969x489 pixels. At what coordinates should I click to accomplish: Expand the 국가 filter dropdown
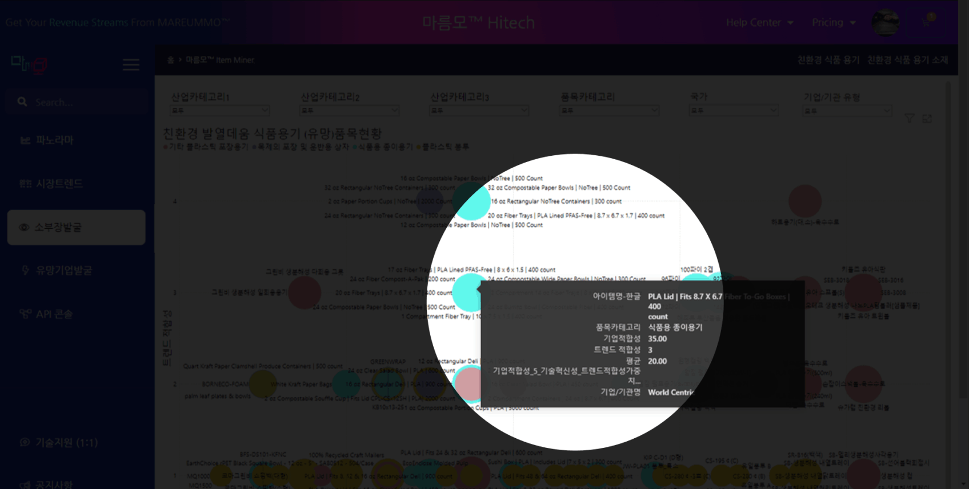point(734,110)
